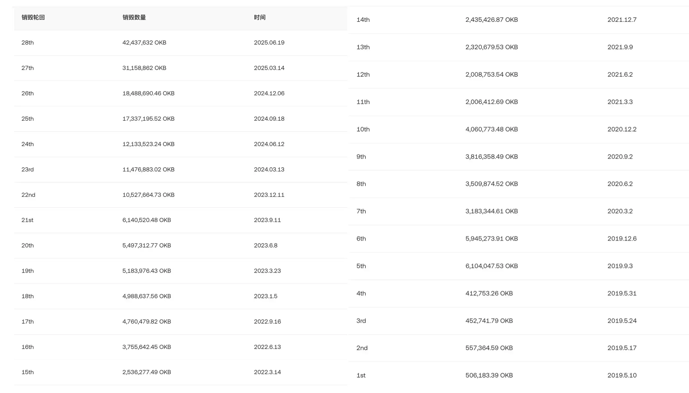The height and width of the screenshot is (393, 689).
Task: Select the 557,364.59 OKB amount
Action: (x=489, y=348)
